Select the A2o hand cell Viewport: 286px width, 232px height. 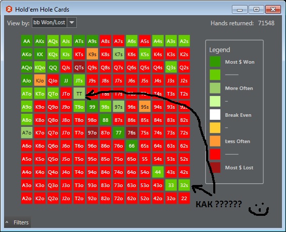27,198
